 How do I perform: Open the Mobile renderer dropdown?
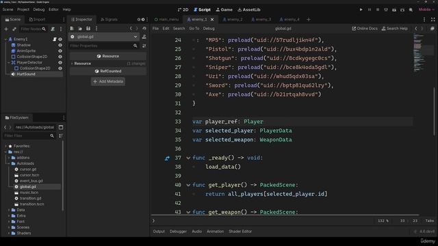[426, 10]
